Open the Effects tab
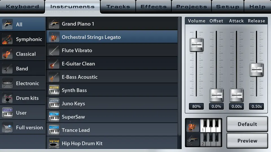Viewport: 271px width, 152px height. click(154, 6)
